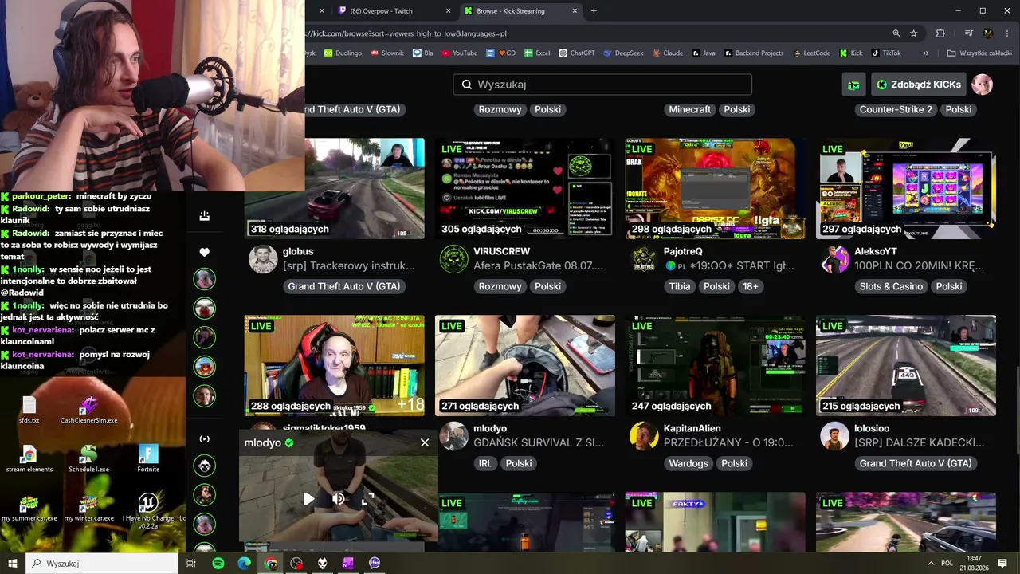Viewport: 1020px width, 574px height.
Task: Open the Excel bookmark
Action: click(x=537, y=53)
